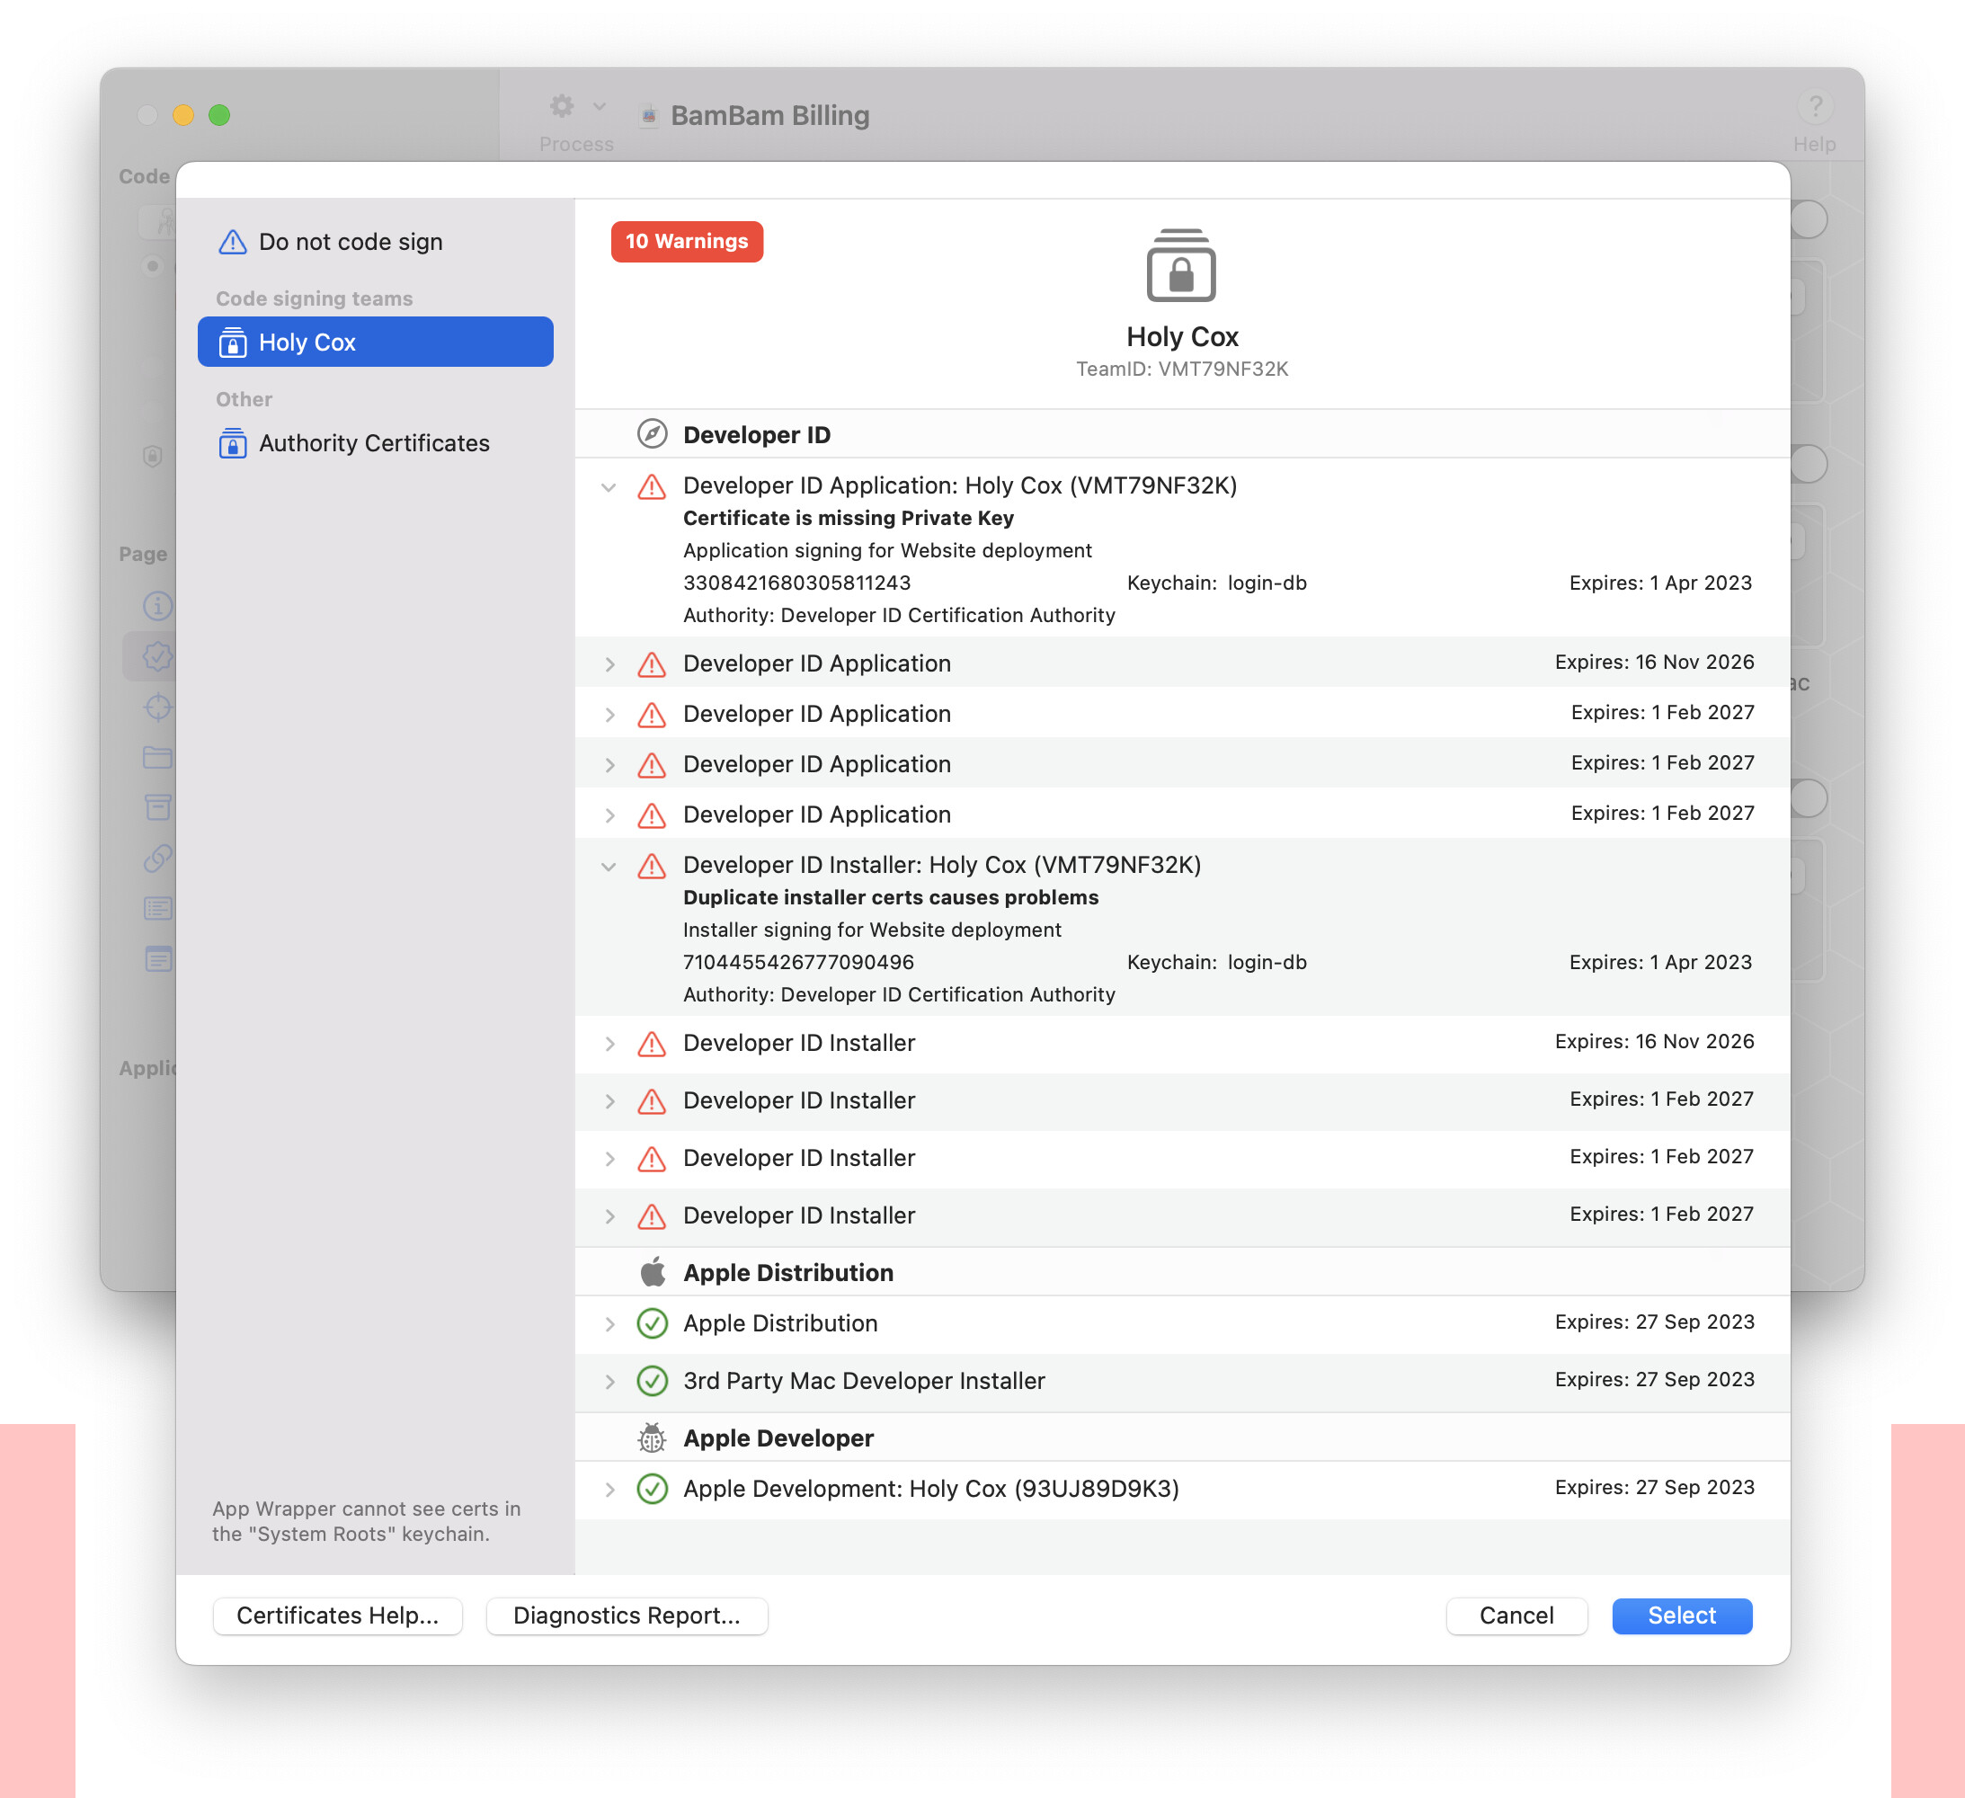Cancel the certificate selection dialog
The image size is (1965, 1798).
pyautogui.click(x=1516, y=1616)
